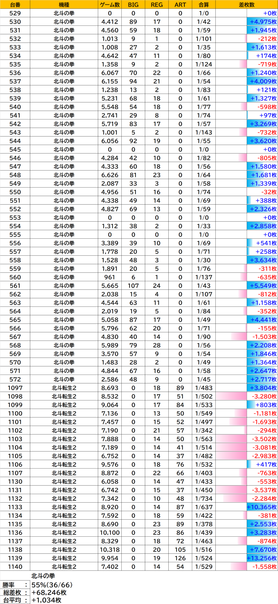Click the 55%(36/66) win rate value
The image size is (278, 604).
pyautogui.click(x=52, y=585)
